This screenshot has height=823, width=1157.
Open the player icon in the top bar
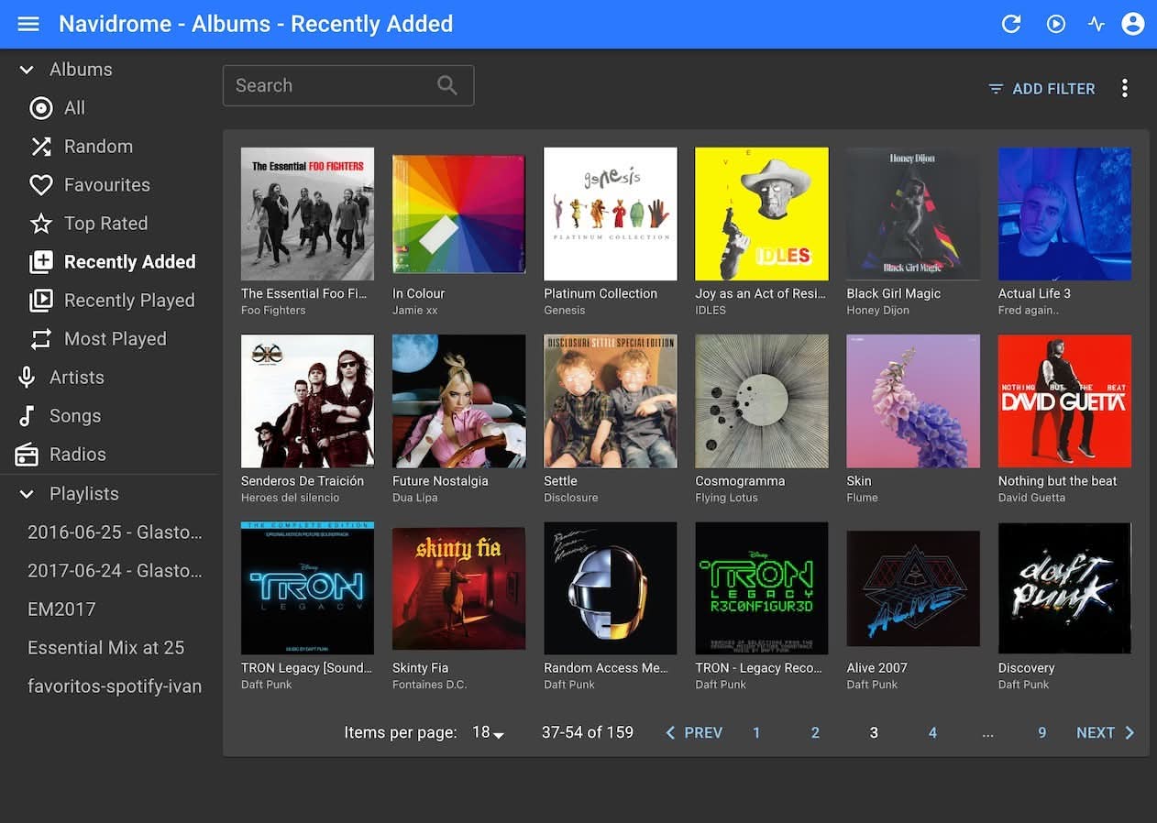coord(1056,24)
